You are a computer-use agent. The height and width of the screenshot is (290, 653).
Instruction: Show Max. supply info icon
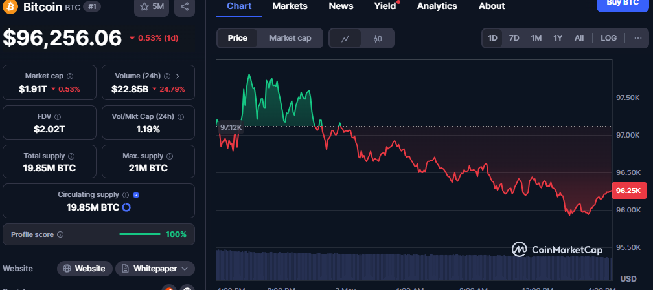pos(170,156)
